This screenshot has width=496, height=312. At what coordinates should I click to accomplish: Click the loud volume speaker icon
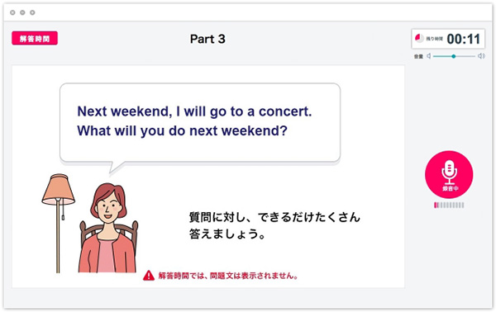(481, 56)
